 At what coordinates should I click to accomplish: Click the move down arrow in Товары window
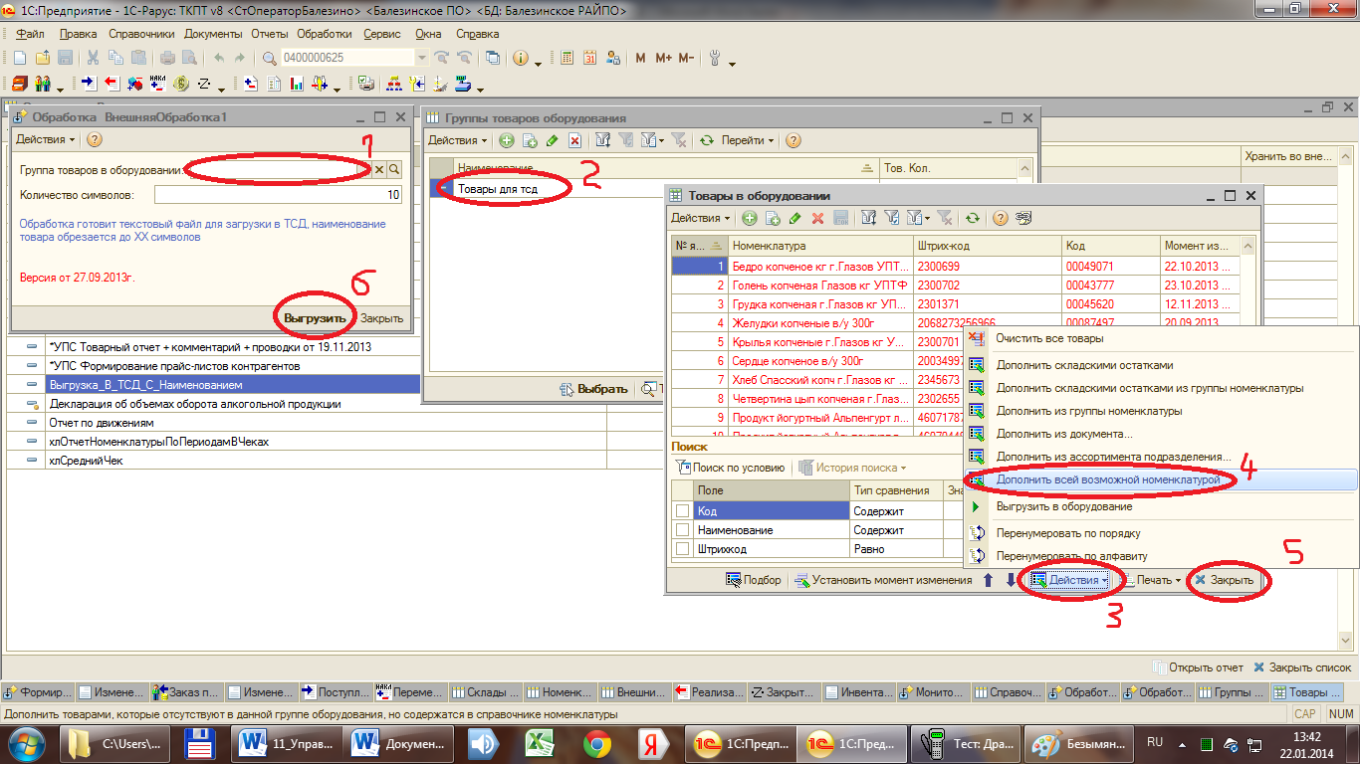(1011, 580)
